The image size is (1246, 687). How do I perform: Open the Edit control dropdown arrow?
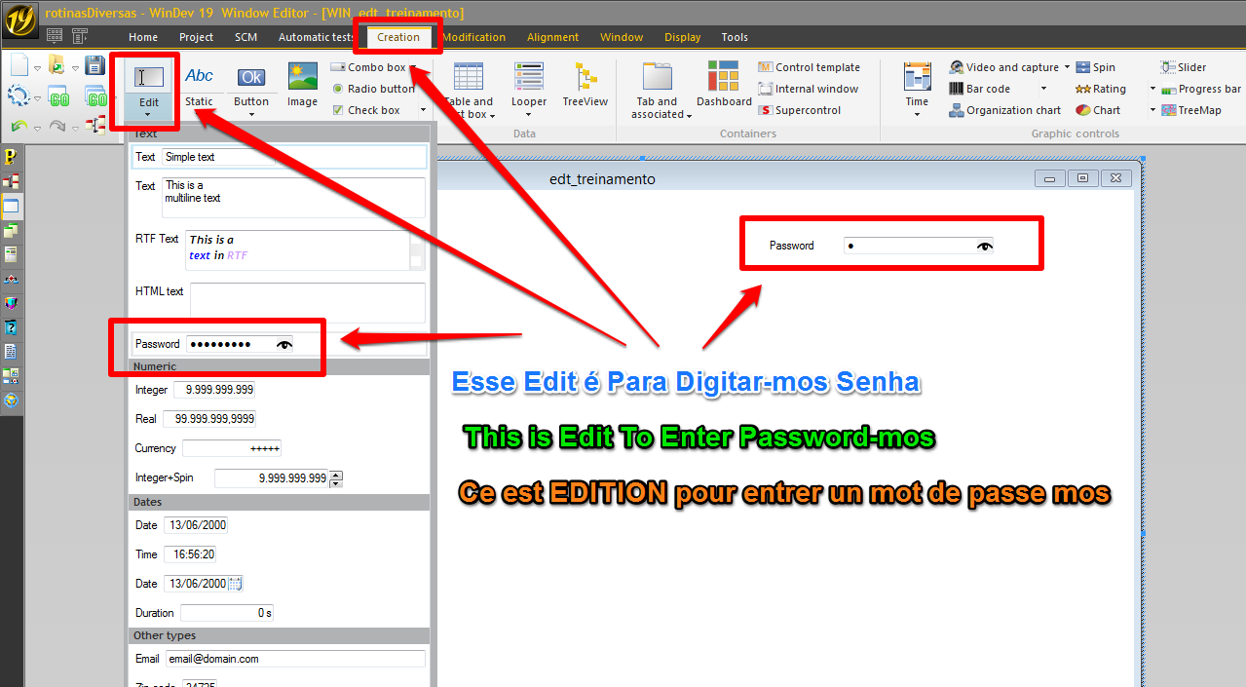click(149, 115)
